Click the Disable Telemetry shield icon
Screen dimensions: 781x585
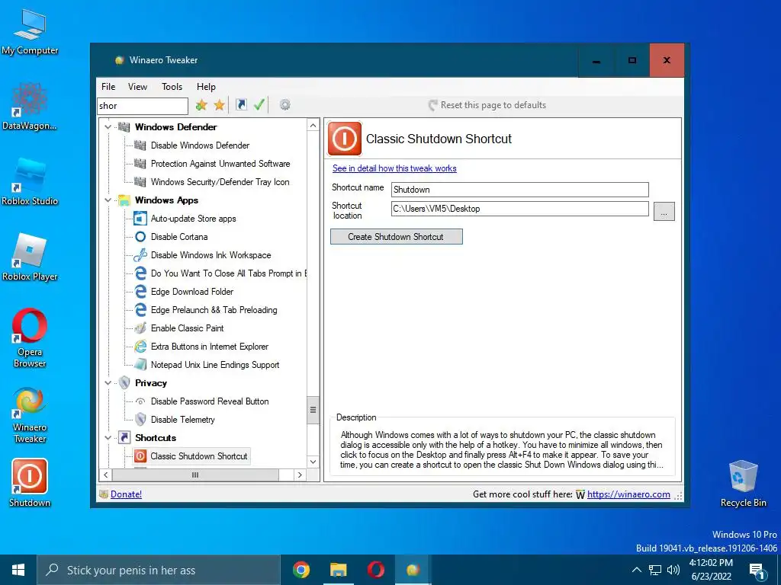(x=140, y=420)
